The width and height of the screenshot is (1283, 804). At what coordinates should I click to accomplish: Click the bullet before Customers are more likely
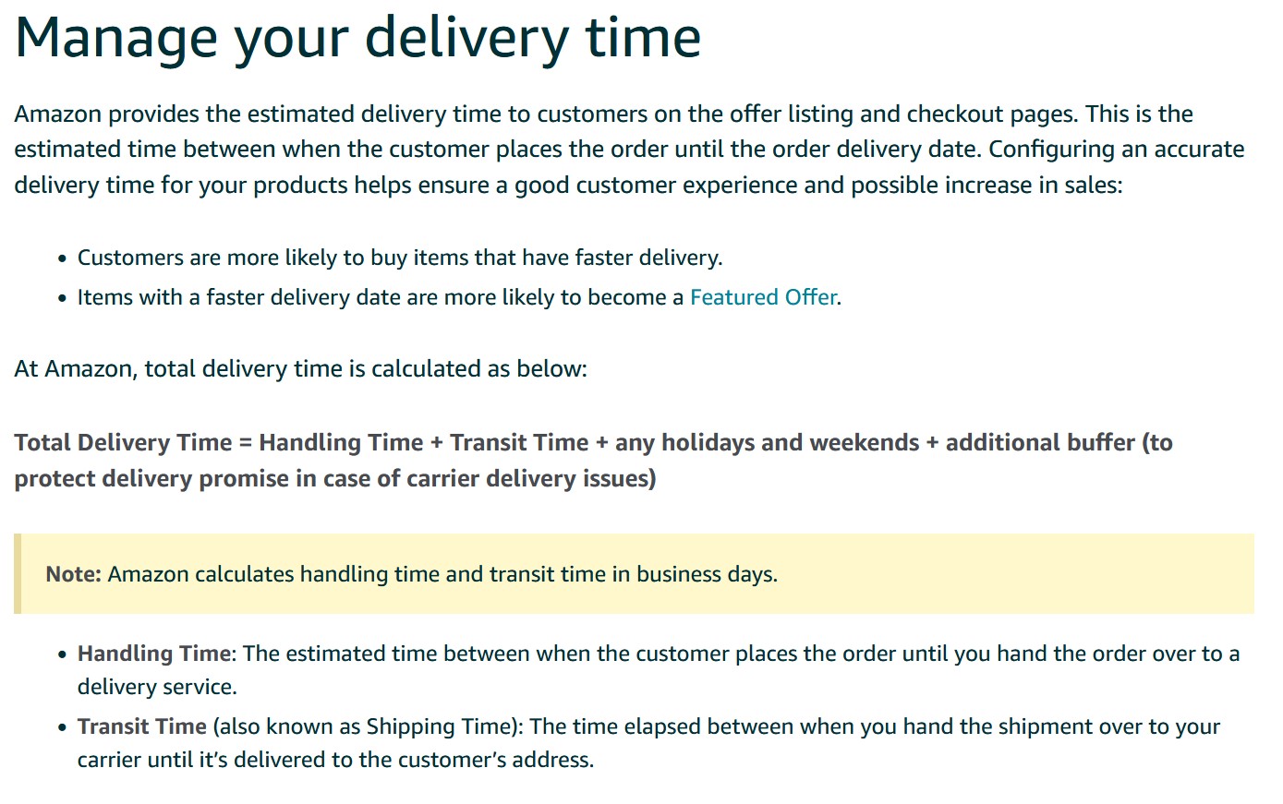click(x=62, y=258)
